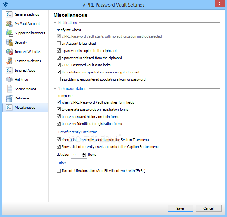This screenshot has height=217, width=227.
Task: Close the VIPRE Password Vault Settings window
Action: (x=220, y=4)
